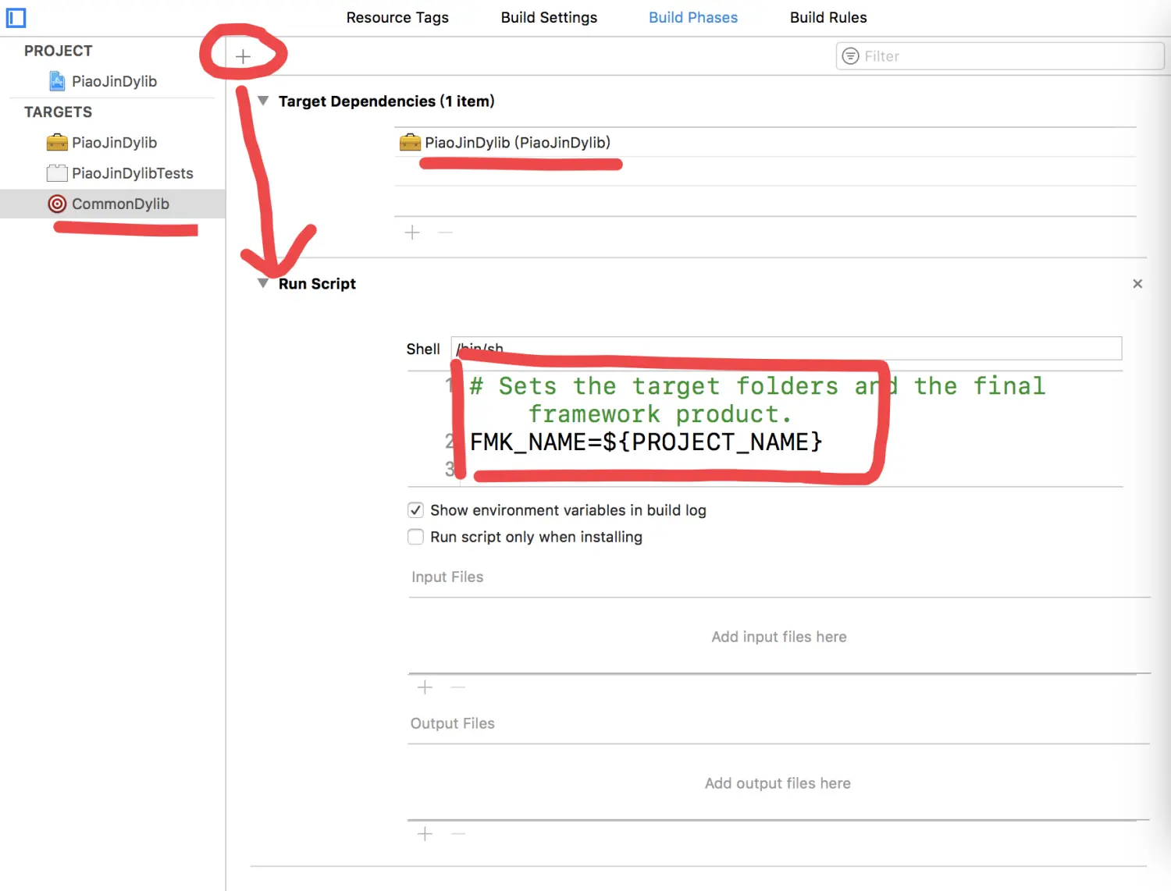Remove target dependency with minus button
1171x891 pixels.
pos(445,233)
